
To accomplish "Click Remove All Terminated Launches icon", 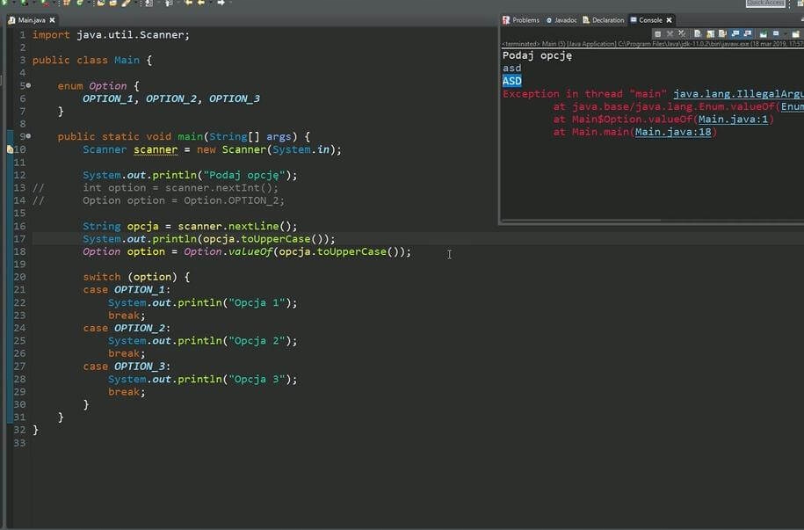I will pos(682,33).
